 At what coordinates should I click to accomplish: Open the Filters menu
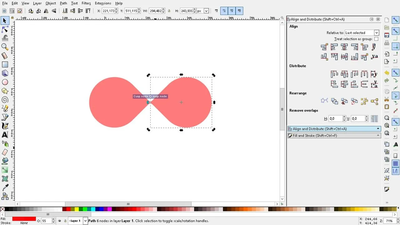[86, 3]
